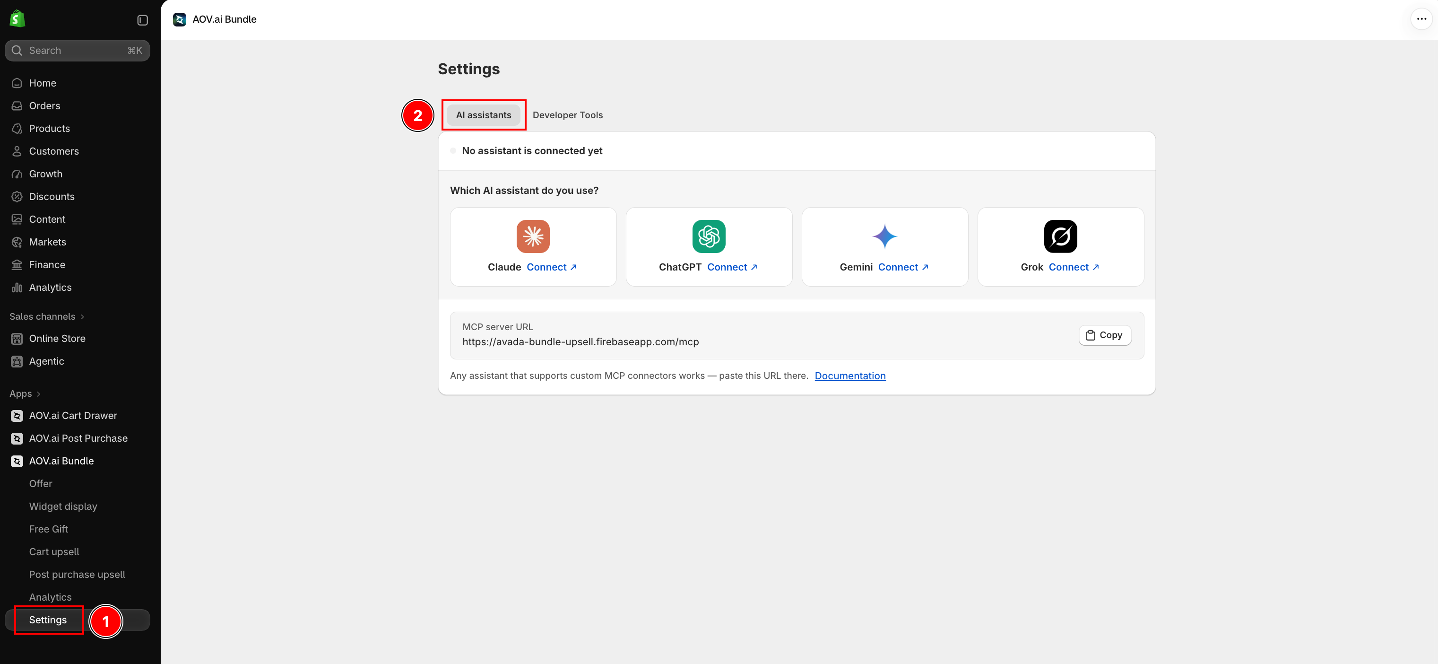The image size is (1438, 664).
Task: Copy the MCP server URL
Action: 1104,336
